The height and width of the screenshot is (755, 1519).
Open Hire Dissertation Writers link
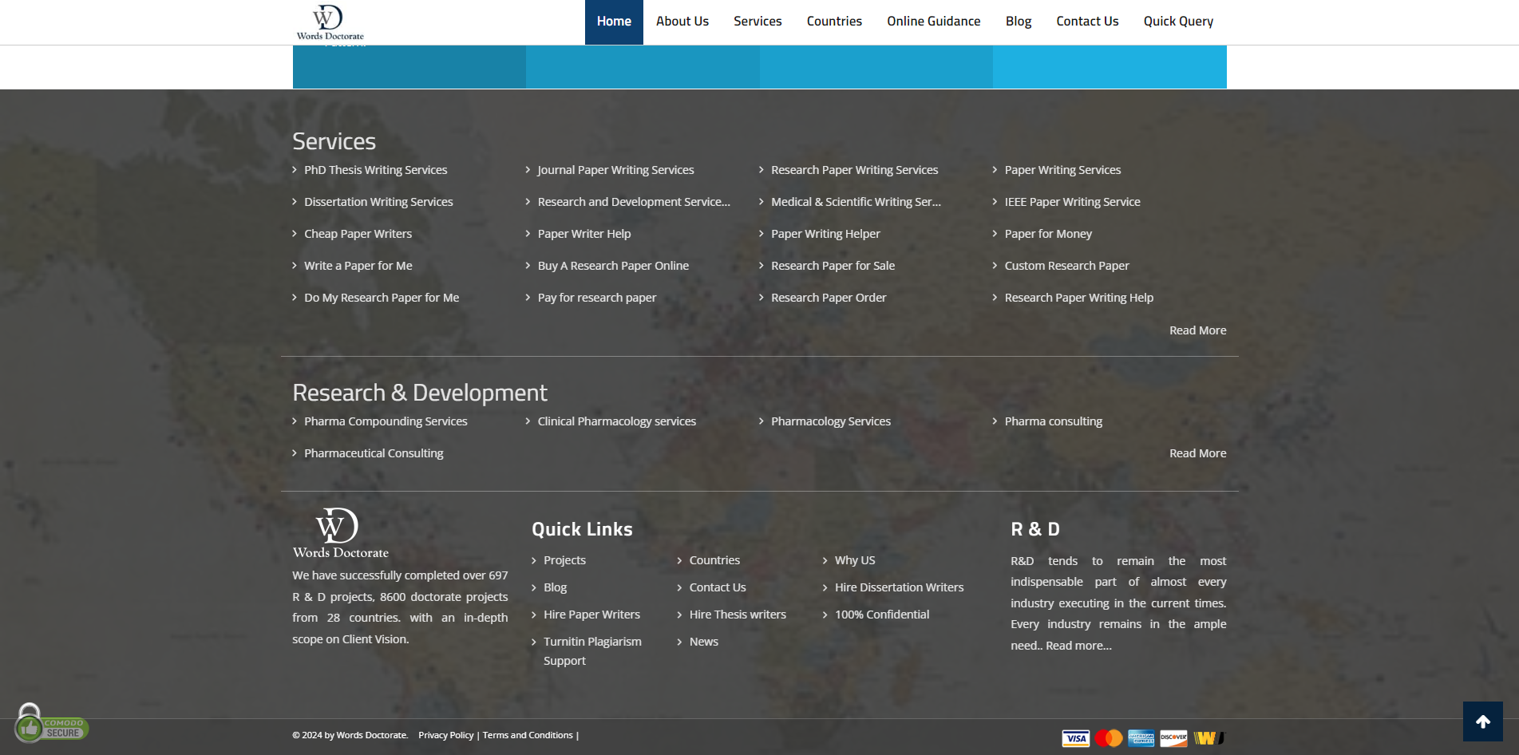point(899,587)
